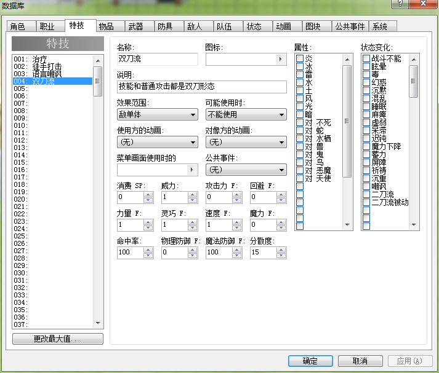Expand the 对像方的动画 dropdown
Viewport: 439px width, 373px height.
(246, 142)
